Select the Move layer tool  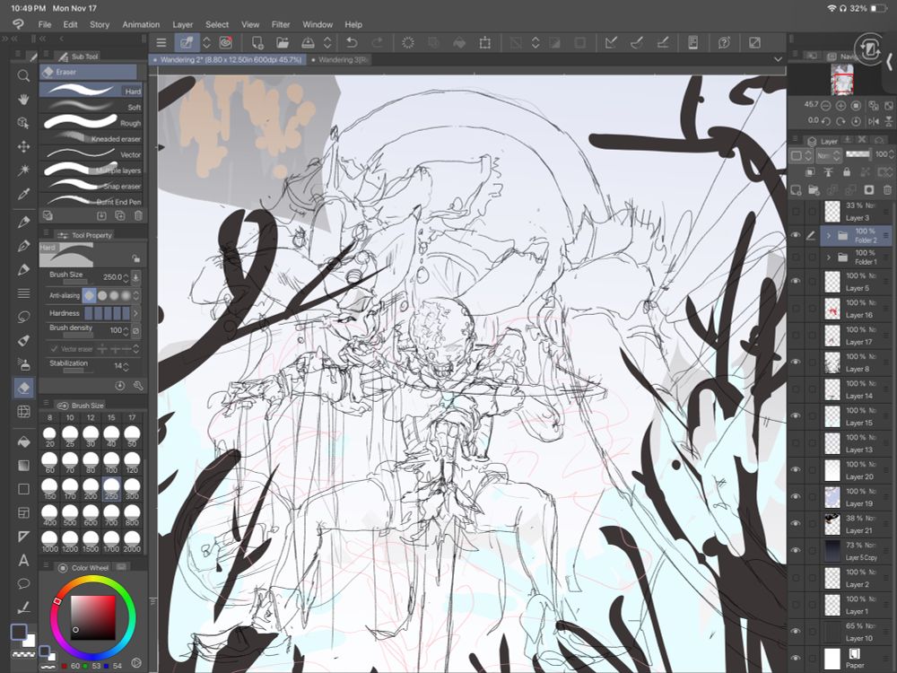click(23, 146)
